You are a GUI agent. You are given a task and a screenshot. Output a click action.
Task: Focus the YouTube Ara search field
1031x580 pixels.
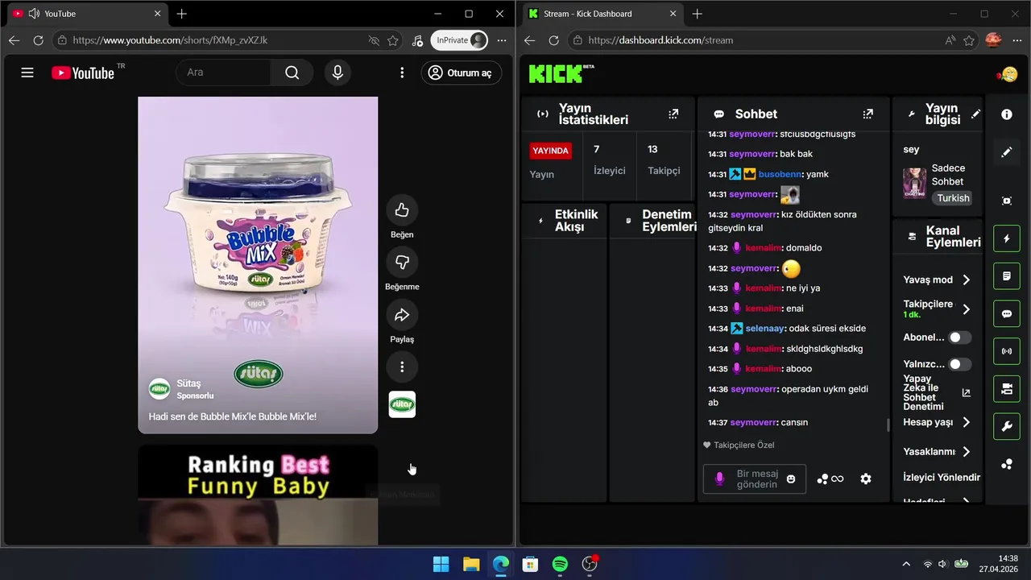(224, 72)
